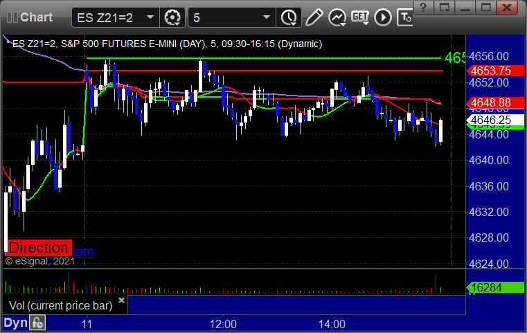This screenshot has width=527, height=333.
Task: Open the time template clock icon
Action: (x=289, y=17)
